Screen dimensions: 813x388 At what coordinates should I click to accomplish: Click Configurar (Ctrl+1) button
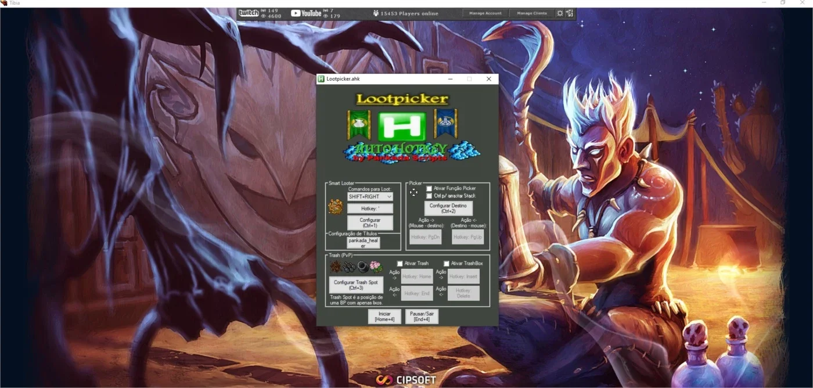click(x=370, y=223)
